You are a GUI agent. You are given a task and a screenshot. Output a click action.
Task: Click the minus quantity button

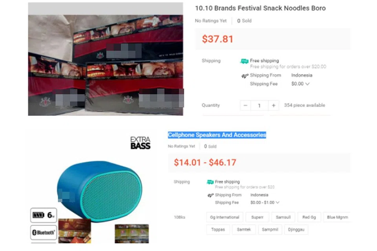click(x=245, y=105)
